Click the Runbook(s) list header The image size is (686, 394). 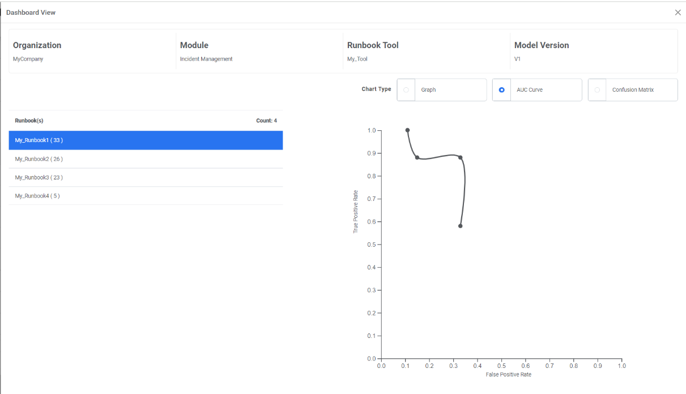[29, 121]
